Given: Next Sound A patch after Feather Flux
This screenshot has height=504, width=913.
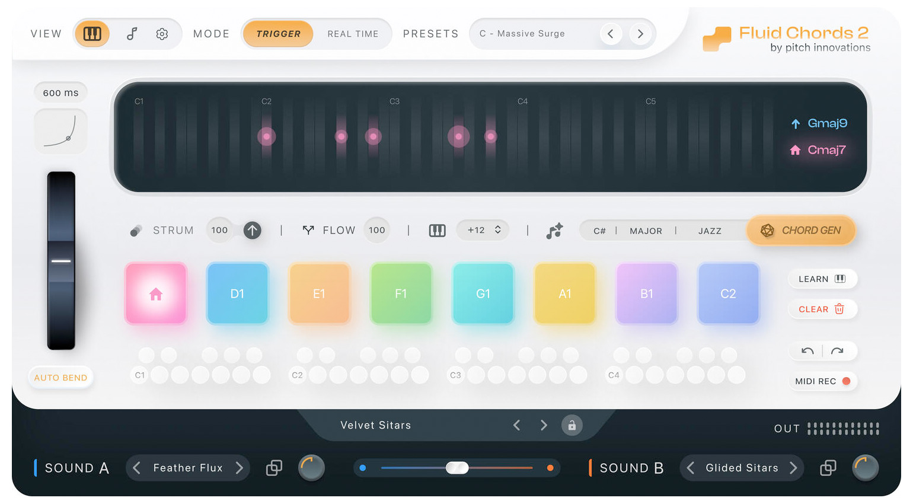Looking at the screenshot, I should coord(239,468).
